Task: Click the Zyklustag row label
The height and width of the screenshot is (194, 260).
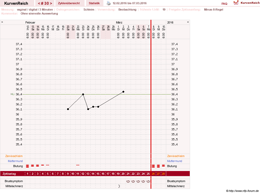Action: (x=9, y=174)
